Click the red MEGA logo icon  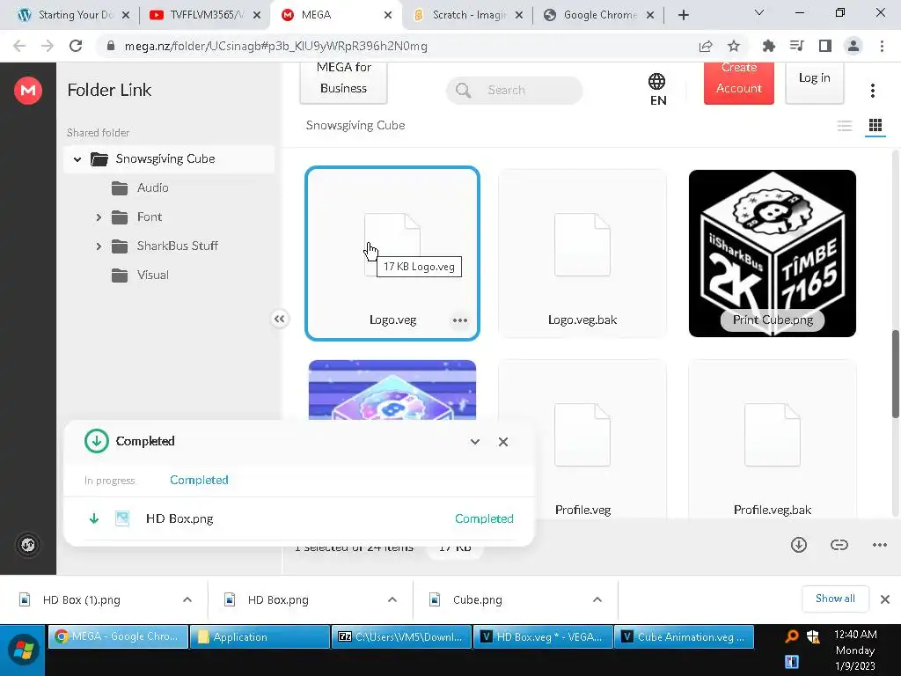pyautogui.click(x=27, y=91)
